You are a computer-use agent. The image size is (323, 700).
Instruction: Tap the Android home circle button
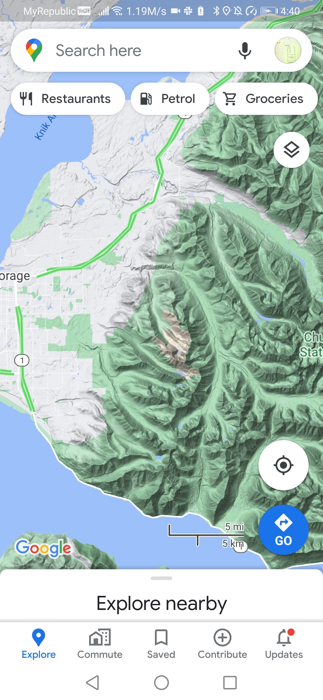[x=161, y=683]
